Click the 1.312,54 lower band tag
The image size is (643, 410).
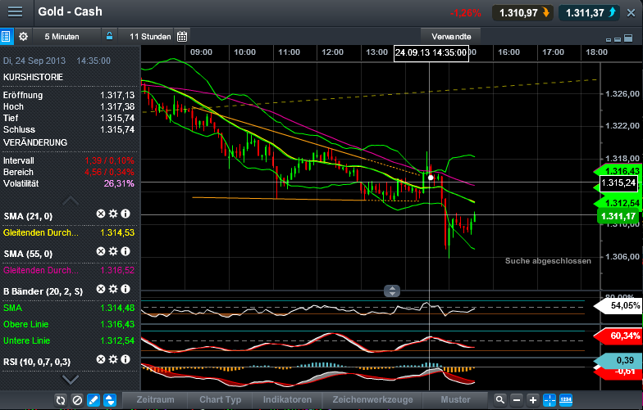(618, 203)
